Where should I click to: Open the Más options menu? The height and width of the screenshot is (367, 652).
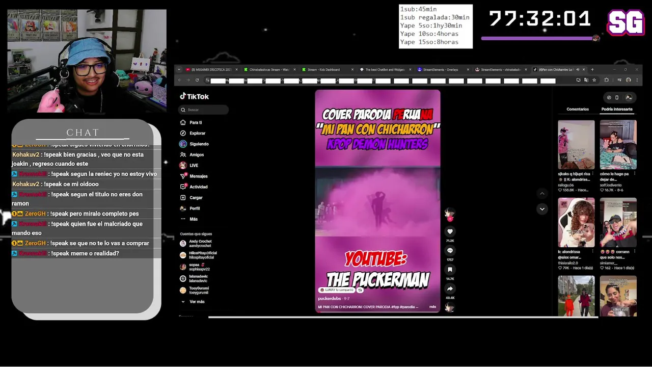point(189,219)
